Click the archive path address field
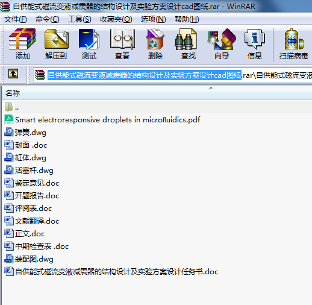 pos(173,75)
